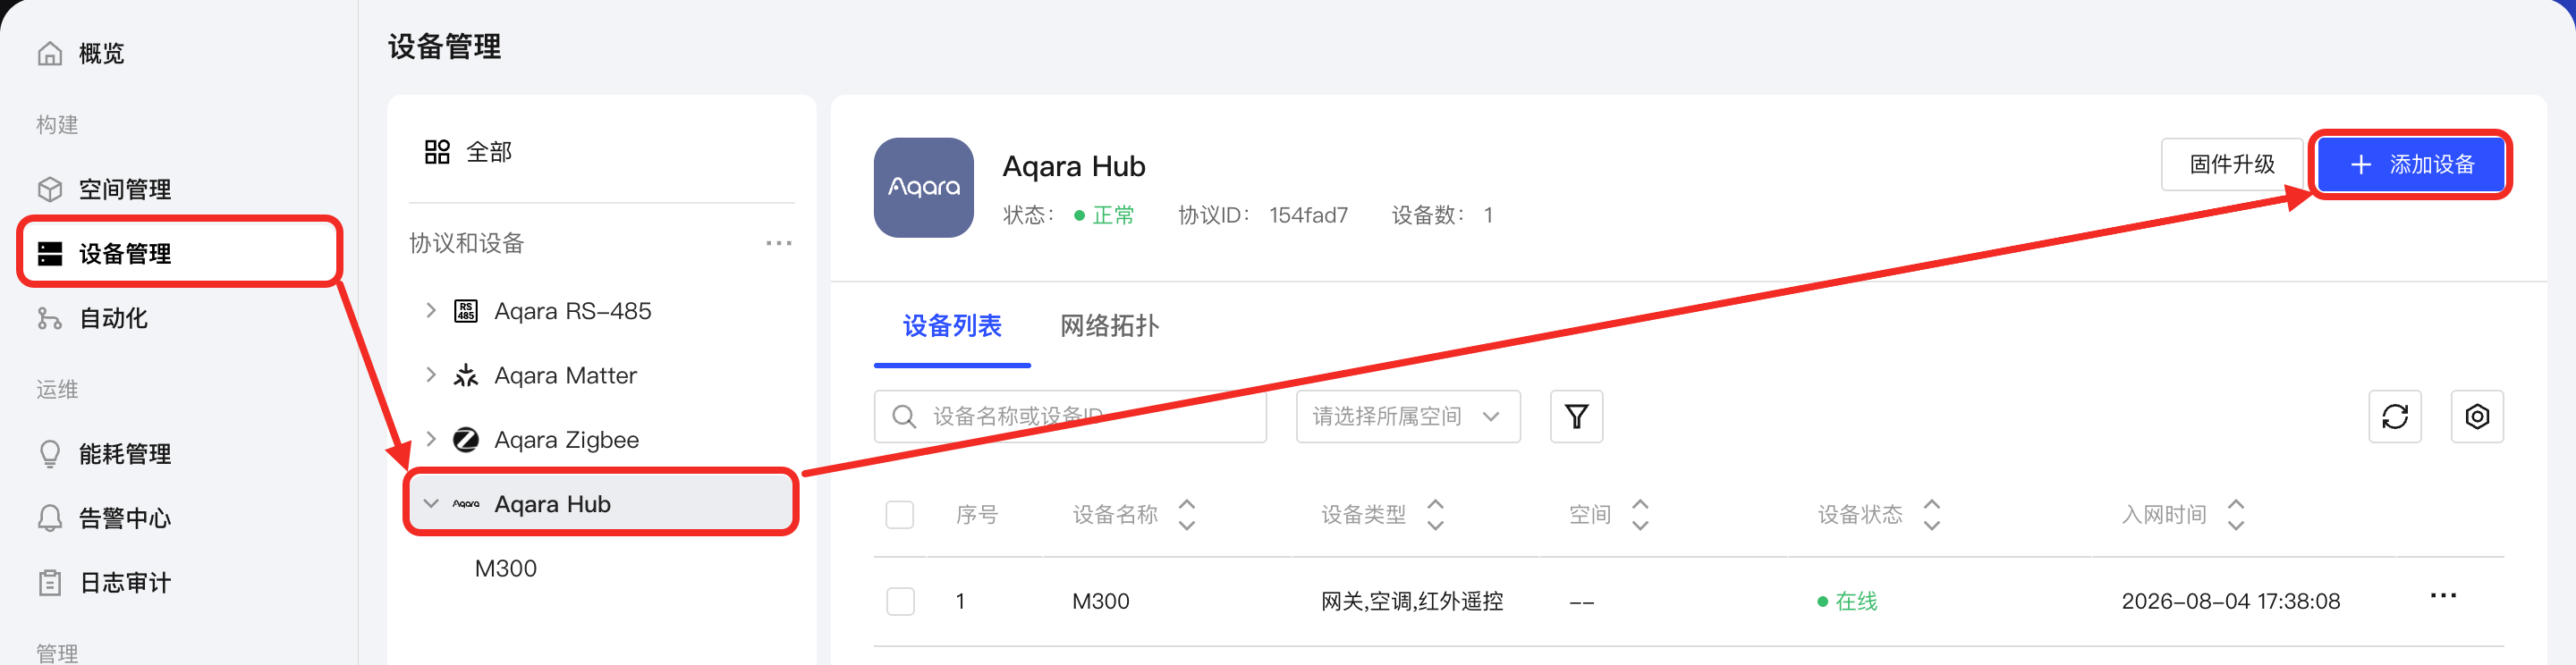Click the Aqara RS-485 protocol icon

tap(466, 311)
